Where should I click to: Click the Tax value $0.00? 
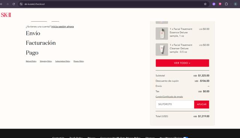tap(206, 91)
